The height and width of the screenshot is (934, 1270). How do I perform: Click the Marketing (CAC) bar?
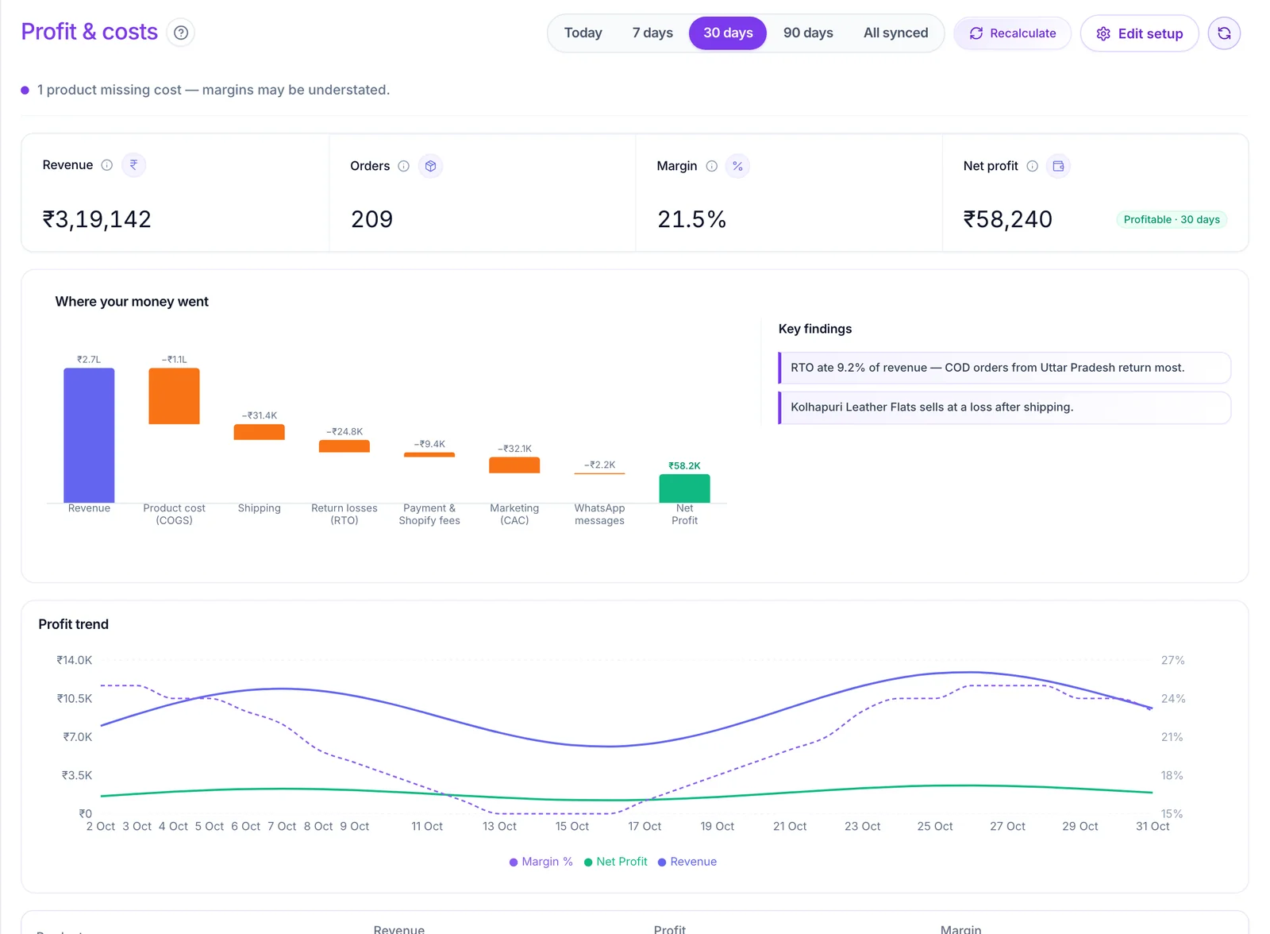coord(514,465)
